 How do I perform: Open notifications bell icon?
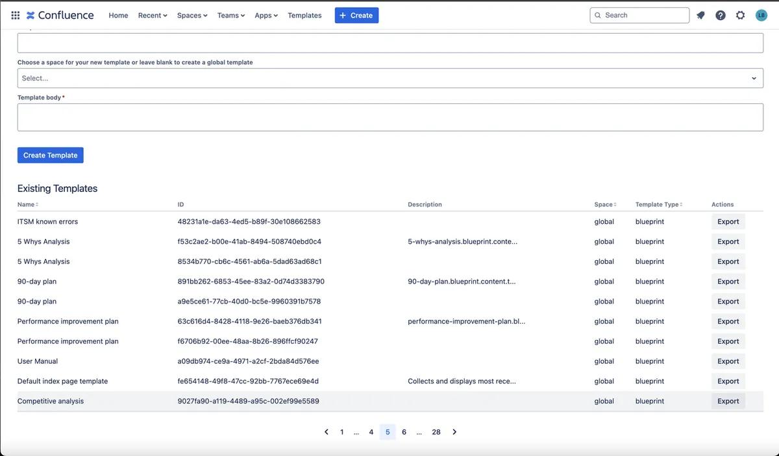coord(701,15)
